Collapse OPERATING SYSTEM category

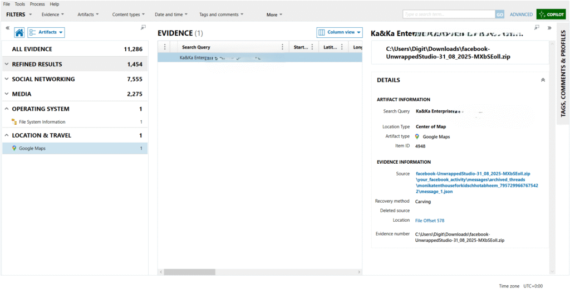pyautogui.click(x=75, y=109)
